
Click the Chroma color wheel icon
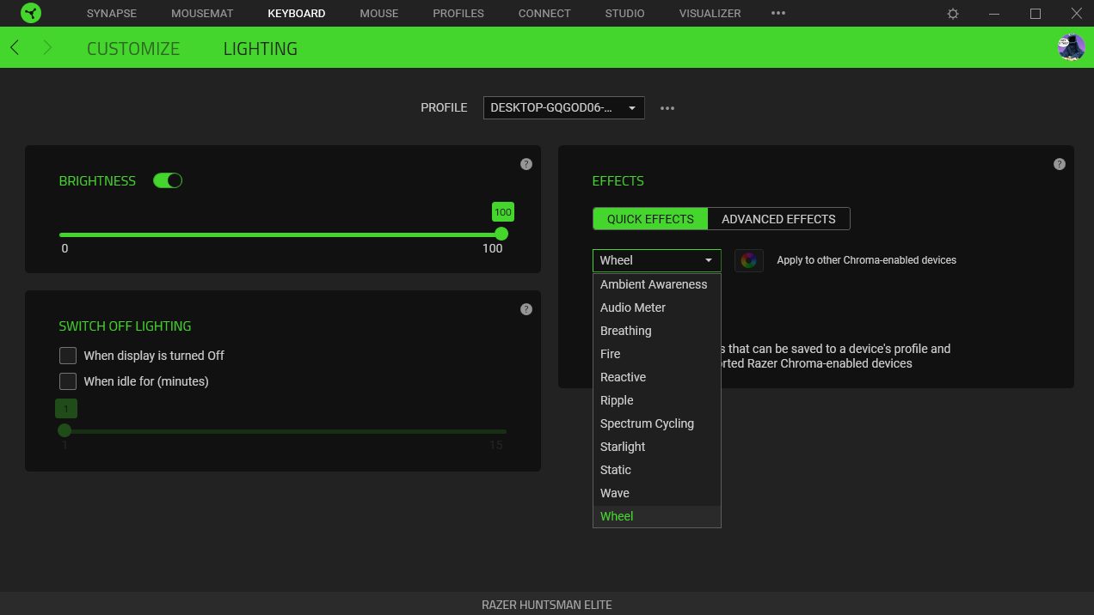coord(748,260)
